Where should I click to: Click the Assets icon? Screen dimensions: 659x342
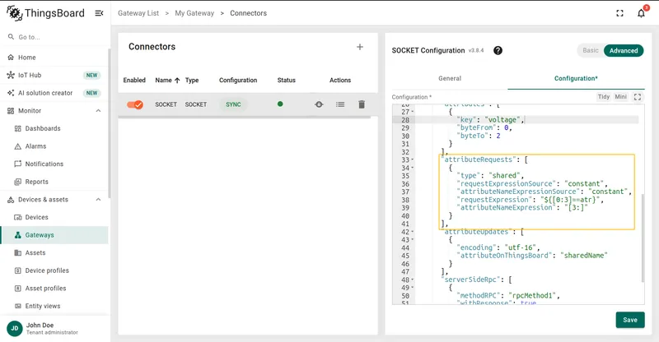point(17,252)
